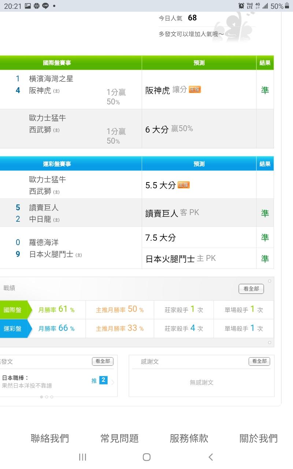Click 看全部 button in 感謝文 section
The height and width of the screenshot is (469, 293).
259,361
